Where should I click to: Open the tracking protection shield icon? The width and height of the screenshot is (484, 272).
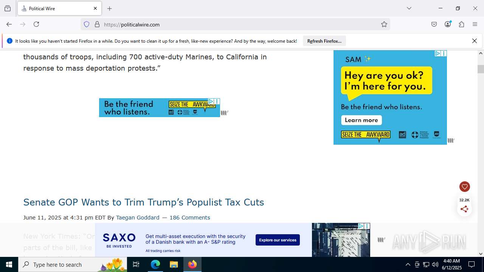(87, 24)
